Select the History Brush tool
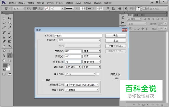 (10, 37)
